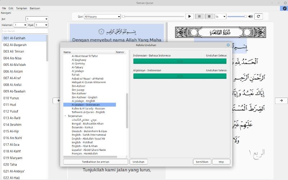
Task: Click the Al-Jalalayn - Indonesian progress bar
Action: [180, 76]
